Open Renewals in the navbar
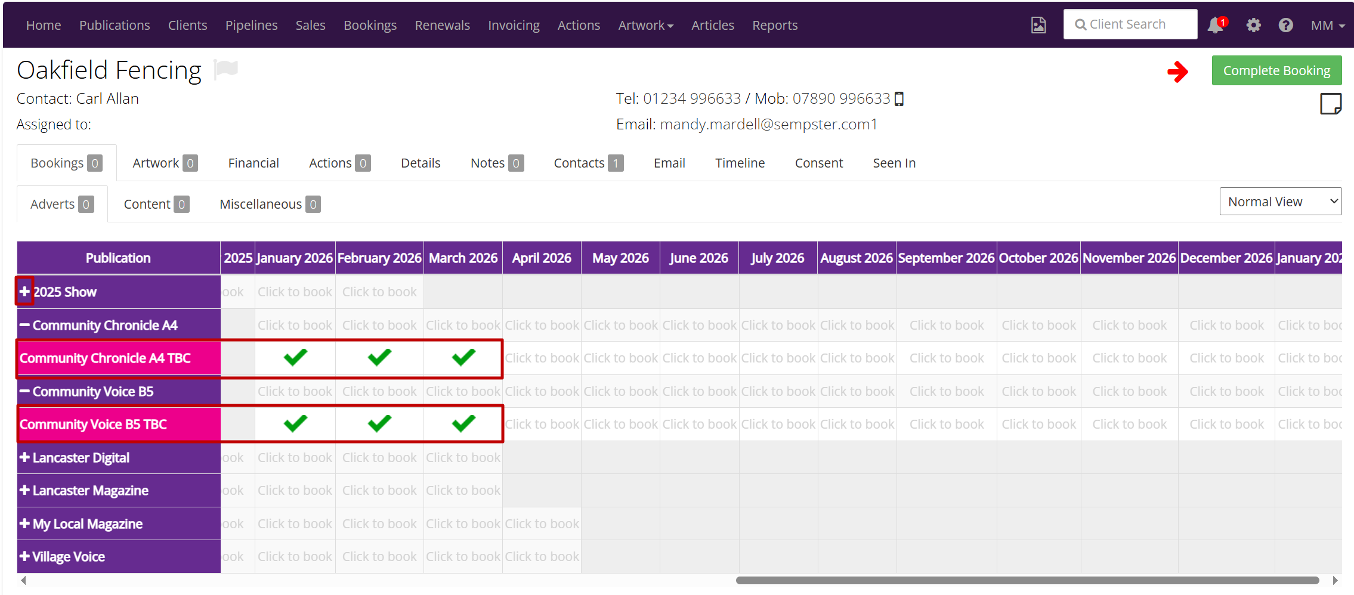Image resolution: width=1354 pixels, height=595 pixels. 442,25
